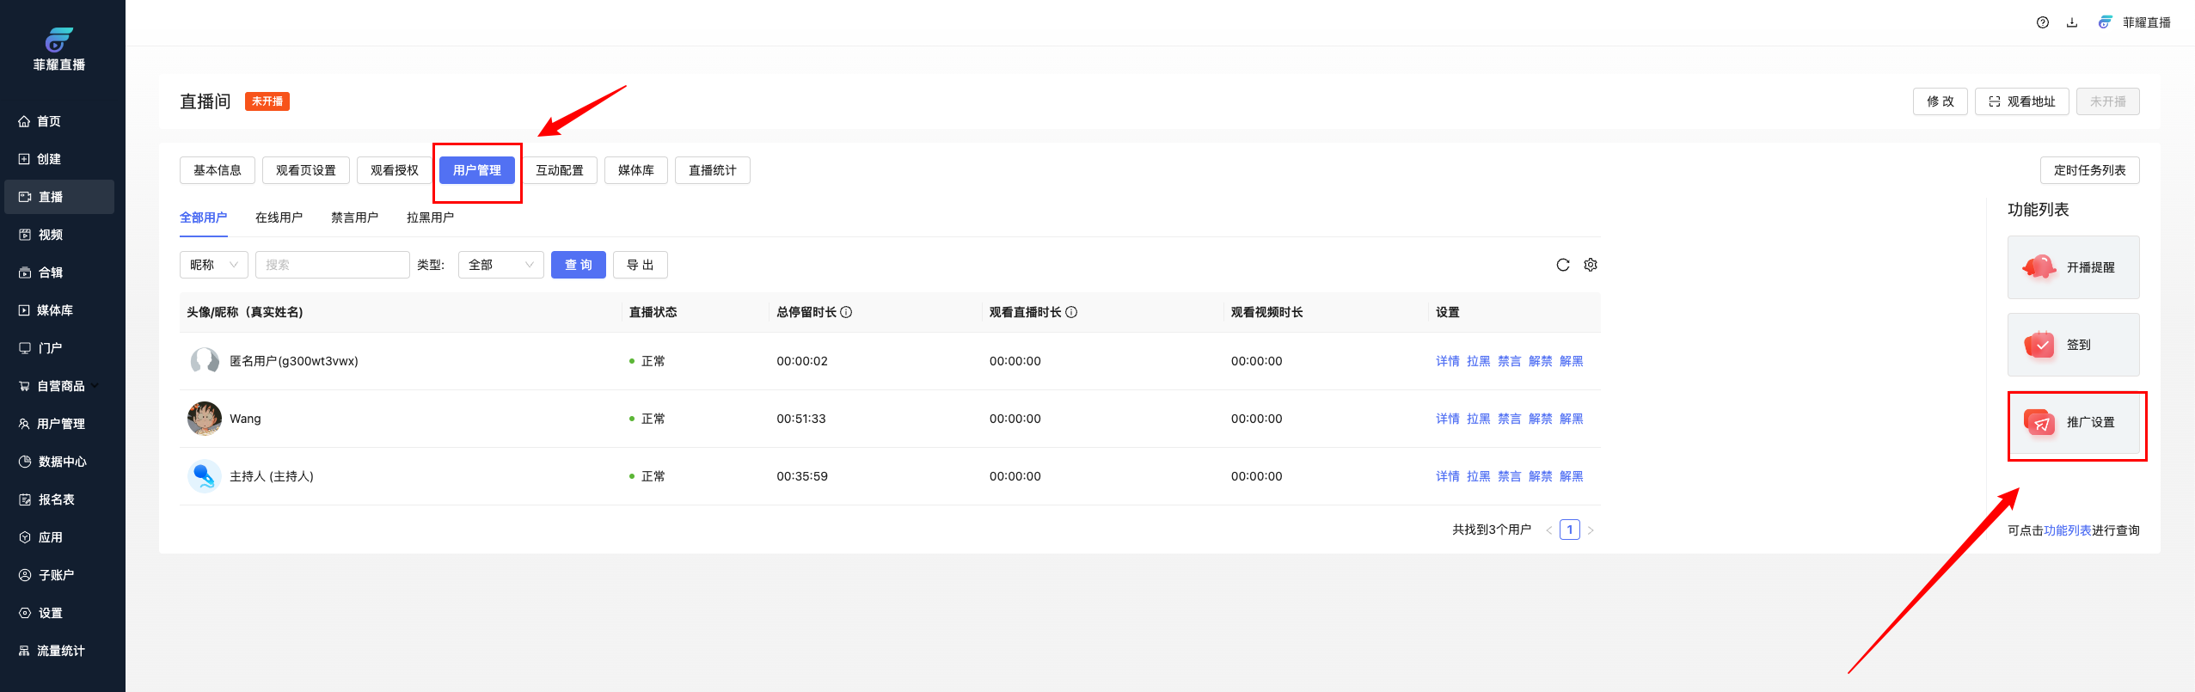Open the 类型 全部 dropdown
Viewport: 2195px width, 692px height.
500,265
